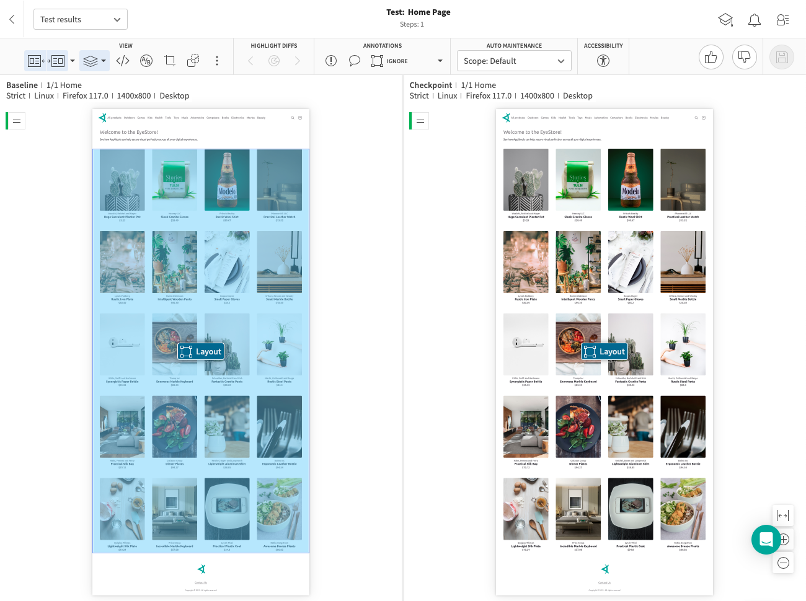Zoom out with the minus button
The height and width of the screenshot is (601, 806).
click(783, 563)
